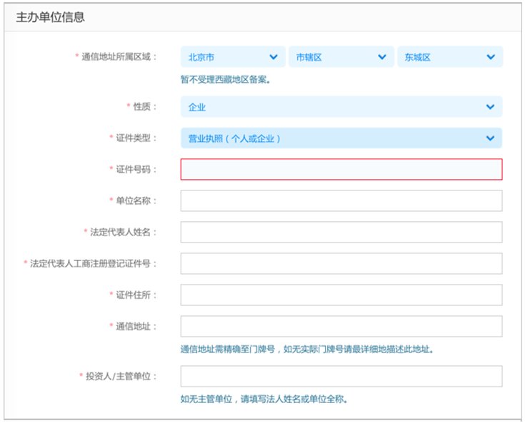This screenshot has height=423, width=525.
Task: Click the 通信地址所属区域 field label
Action: (119, 57)
